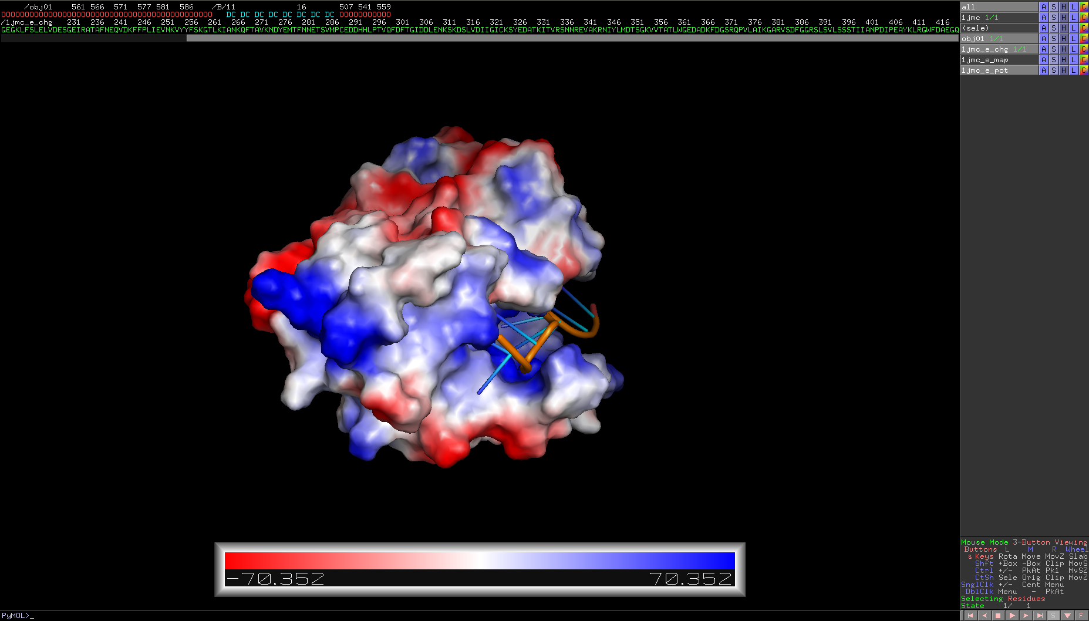
Task: Open Hide menu for obj01
Action: point(1064,39)
